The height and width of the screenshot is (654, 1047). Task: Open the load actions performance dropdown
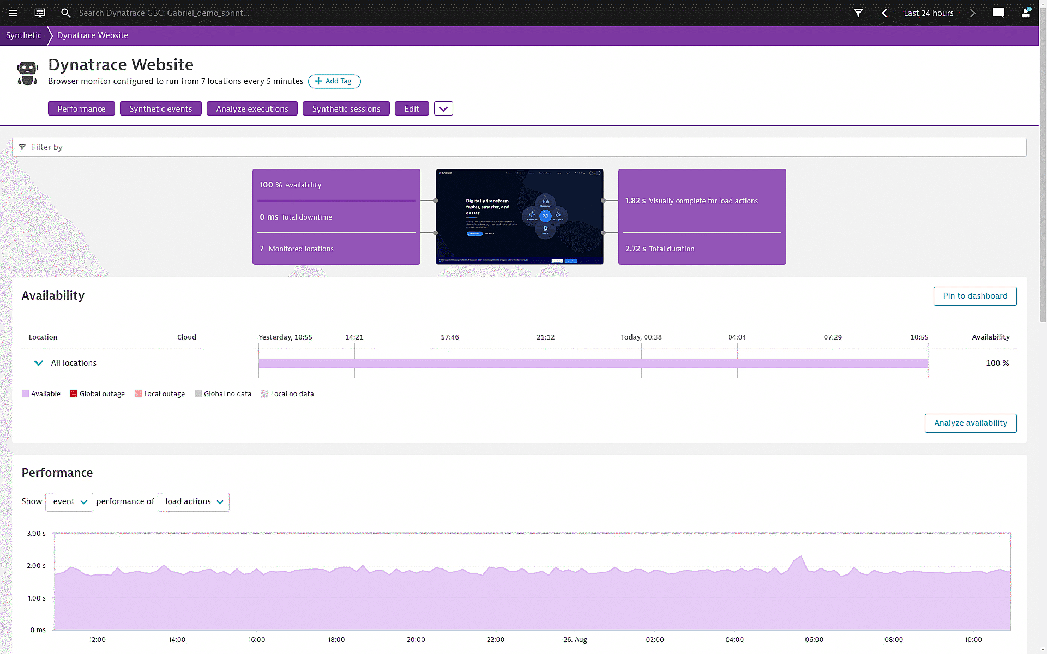[193, 501]
